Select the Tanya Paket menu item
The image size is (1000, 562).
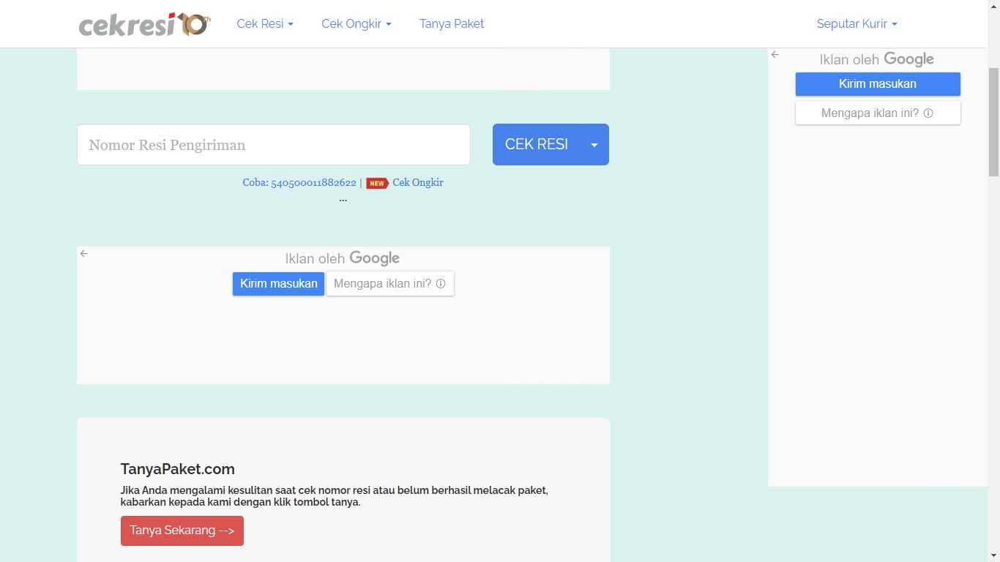pos(451,23)
